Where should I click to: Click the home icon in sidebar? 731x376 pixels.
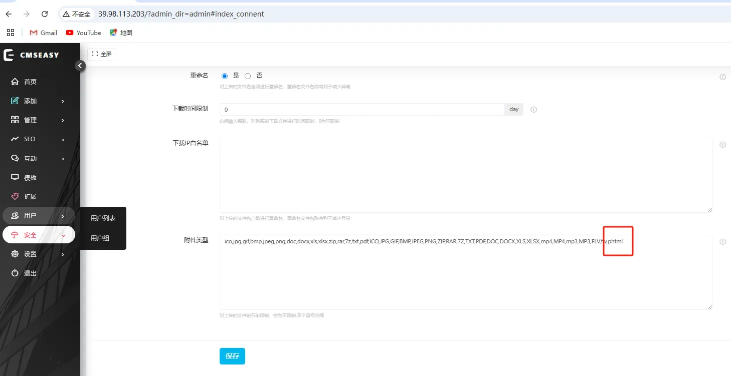tap(15, 82)
